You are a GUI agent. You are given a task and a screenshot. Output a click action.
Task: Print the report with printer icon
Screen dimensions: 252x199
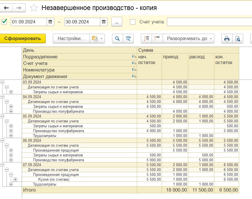click(x=227, y=38)
